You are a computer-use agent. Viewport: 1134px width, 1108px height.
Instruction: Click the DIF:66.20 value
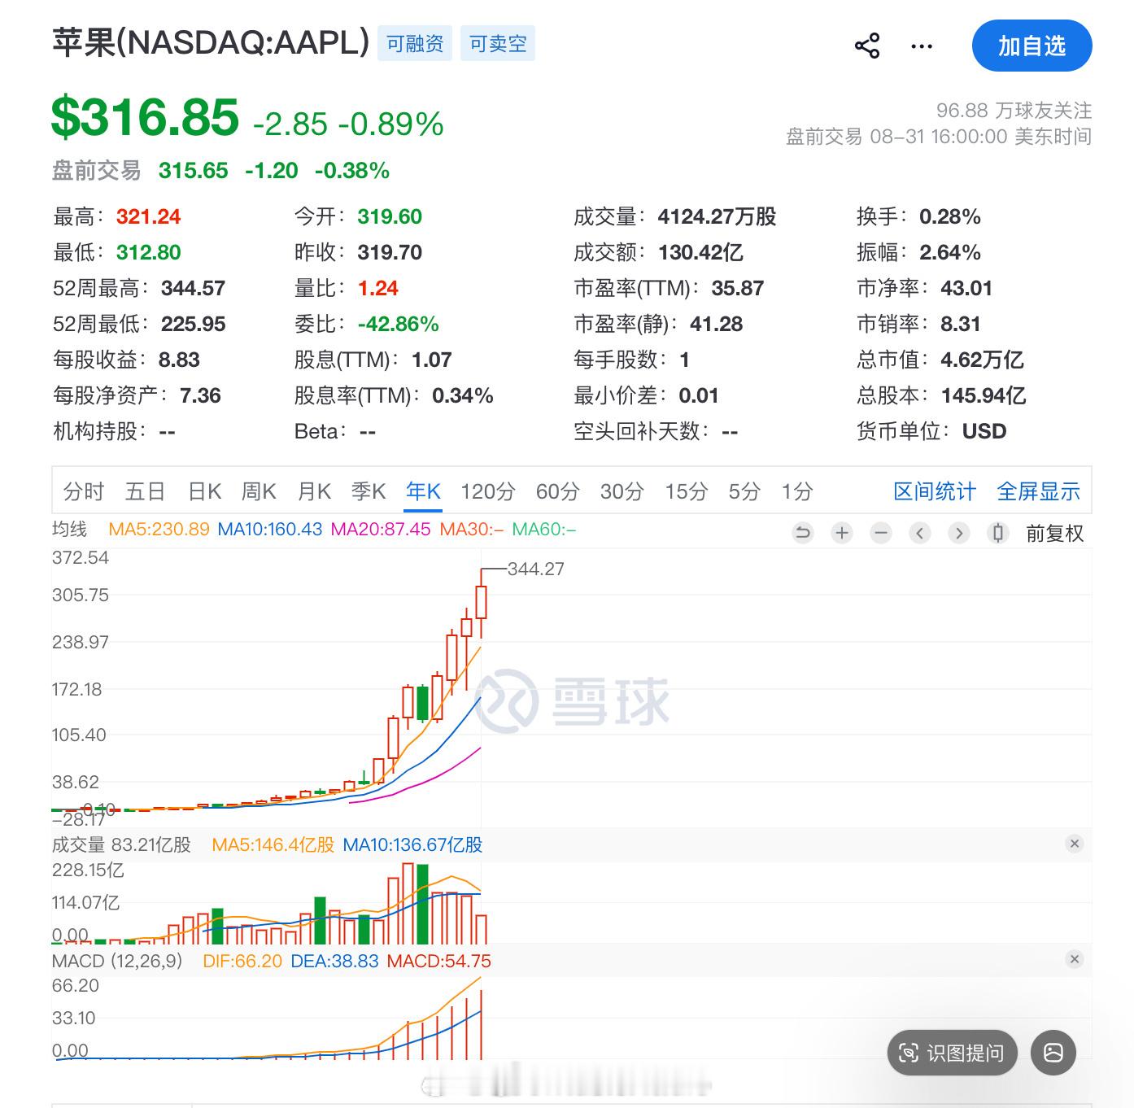[242, 961]
